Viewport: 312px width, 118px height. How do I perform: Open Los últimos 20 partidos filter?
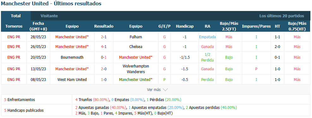pyautogui.click(x=282, y=16)
